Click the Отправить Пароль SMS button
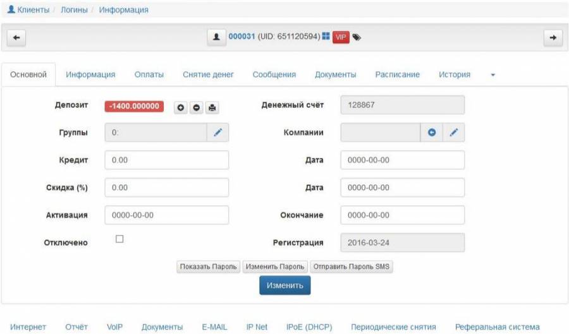This screenshot has width=569, height=334. click(352, 266)
